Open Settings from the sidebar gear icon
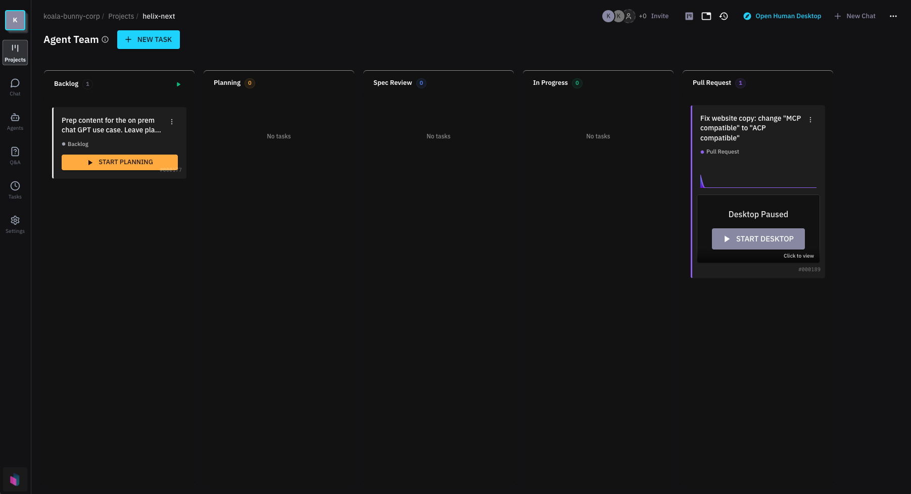Image resolution: width=911 pixels, height=494 pixels. [x=15, y=224]
